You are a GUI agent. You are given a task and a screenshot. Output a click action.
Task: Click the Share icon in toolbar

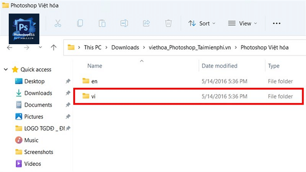pos(146,23)
